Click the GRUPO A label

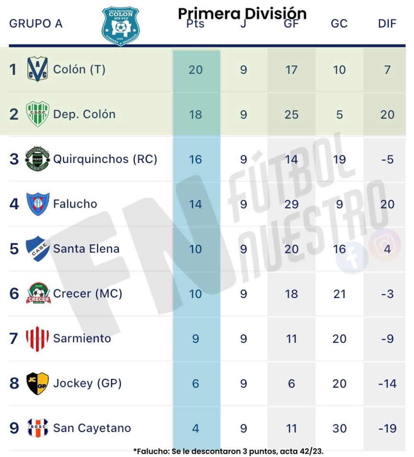click(35, 24)
